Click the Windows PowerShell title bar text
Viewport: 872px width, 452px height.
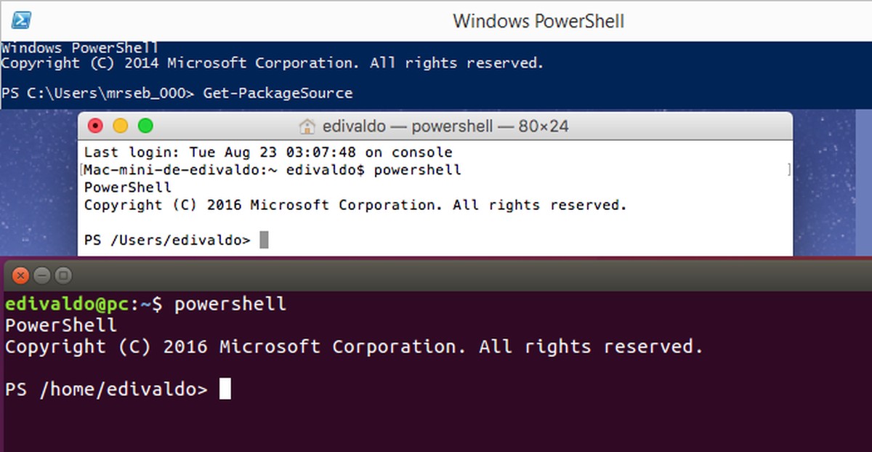tap(536, 20)
